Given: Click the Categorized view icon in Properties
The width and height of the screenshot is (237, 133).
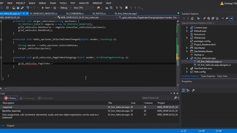Looking at the screenshot, I should [184, 90].
